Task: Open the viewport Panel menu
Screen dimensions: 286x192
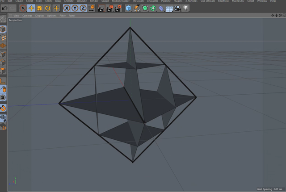Action: point(72,16)
